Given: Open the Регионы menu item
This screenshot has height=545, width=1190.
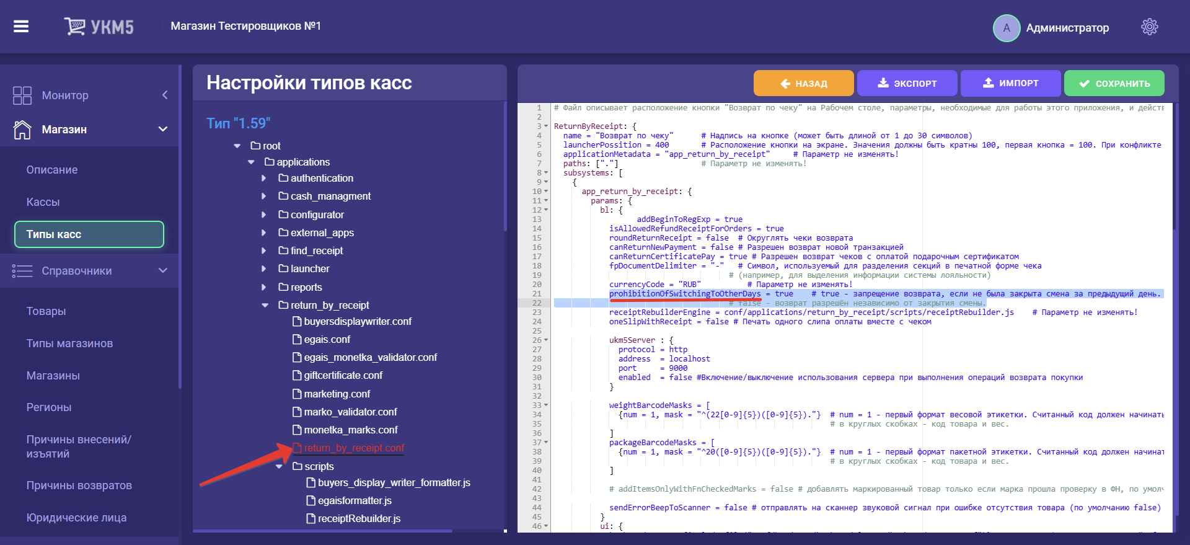Looking at the screenshot, I should point(49,407).
